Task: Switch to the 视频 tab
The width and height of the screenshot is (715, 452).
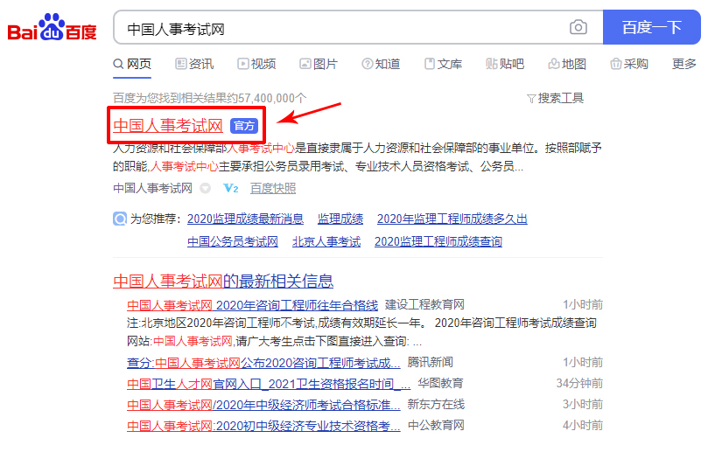Action: (256, 64)
